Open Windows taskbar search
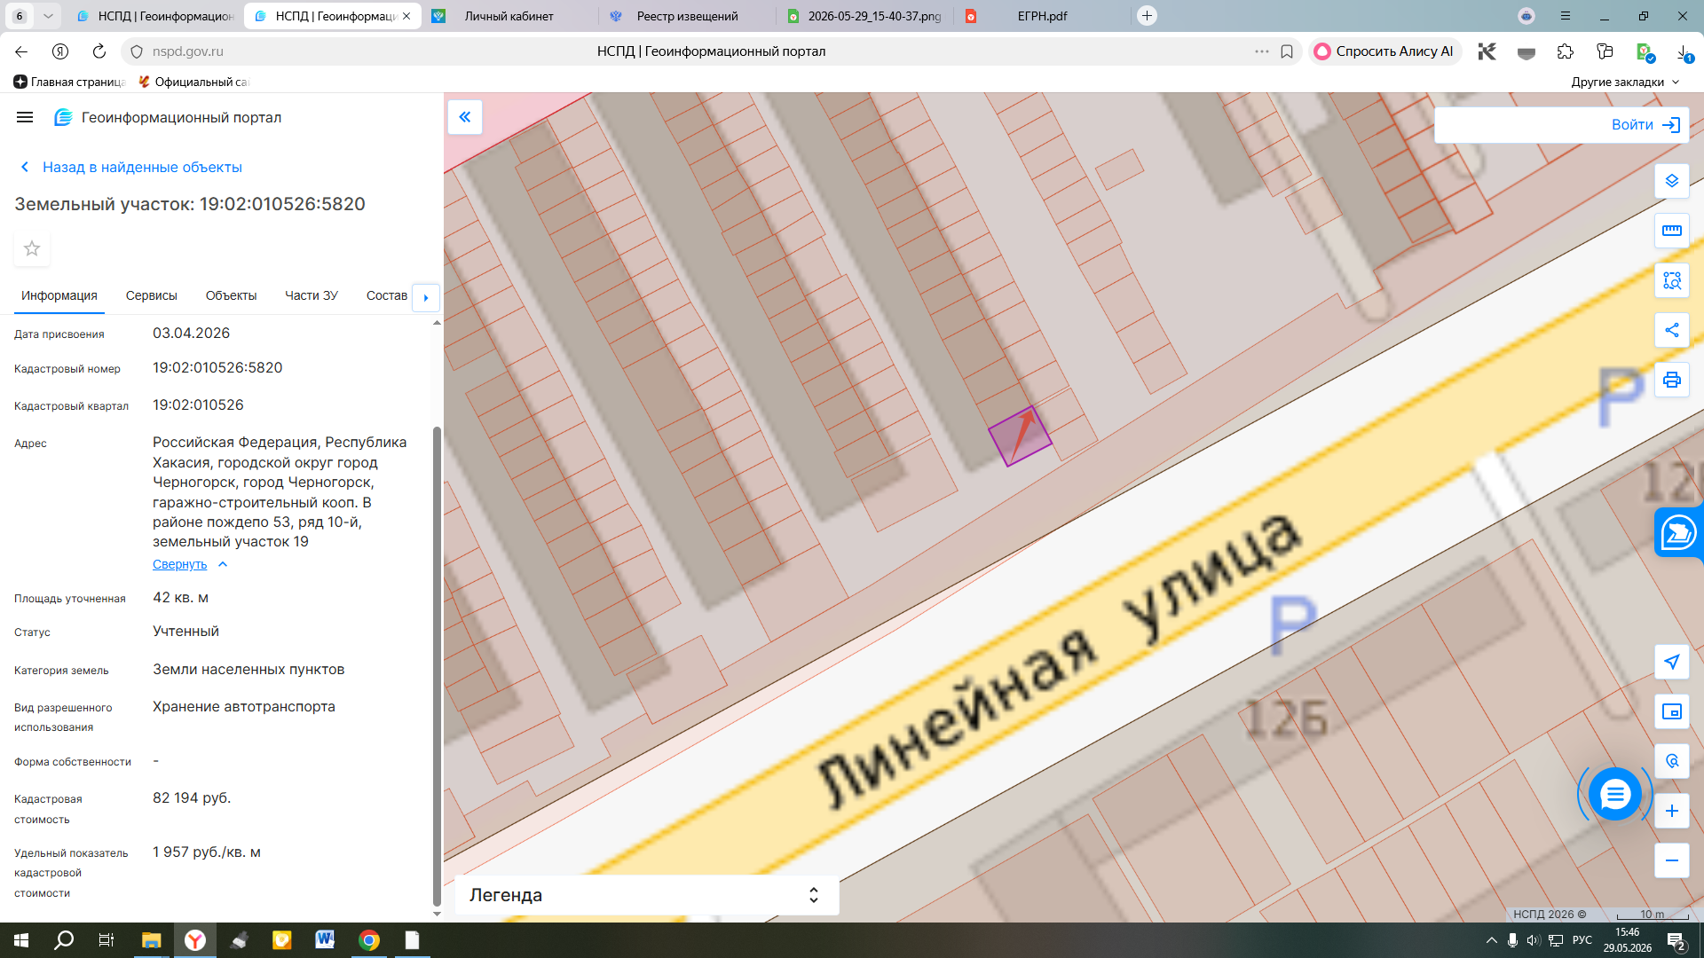This screenshot has width=1704, height=958. tap(64, 940)
